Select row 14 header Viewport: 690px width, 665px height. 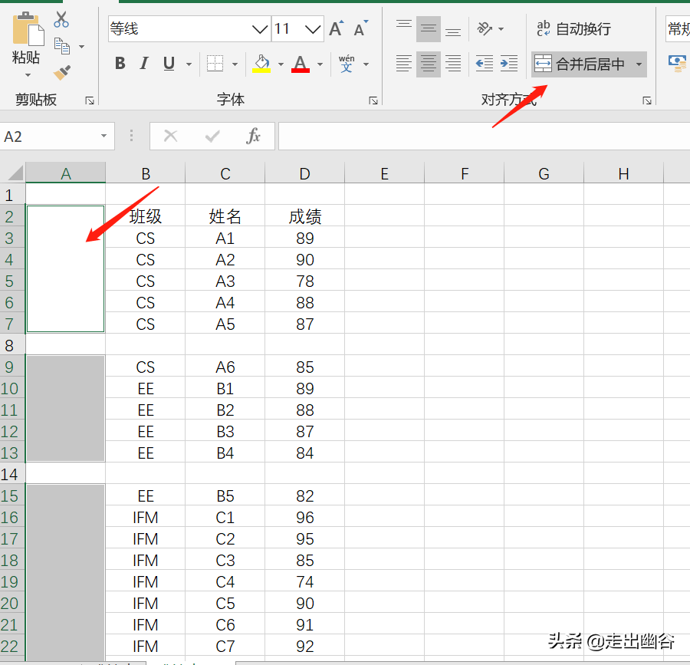[12, 475]
